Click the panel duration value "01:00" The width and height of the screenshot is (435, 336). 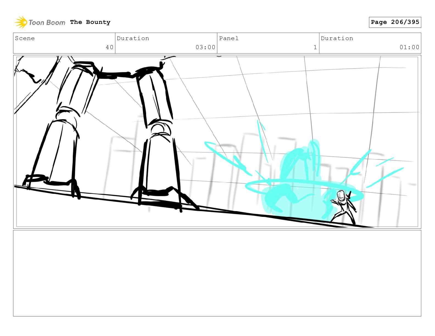[409, 47]
